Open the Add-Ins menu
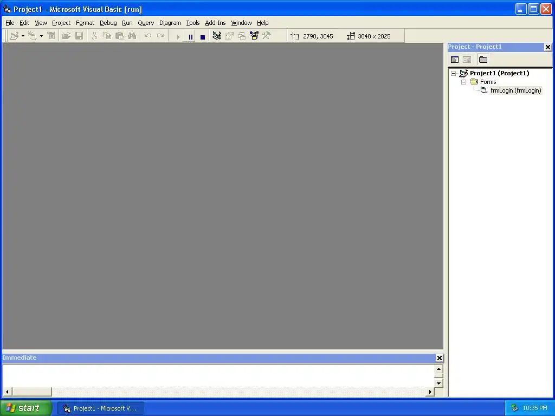Viewport: 555px width, 416px height. pos(215,23)
